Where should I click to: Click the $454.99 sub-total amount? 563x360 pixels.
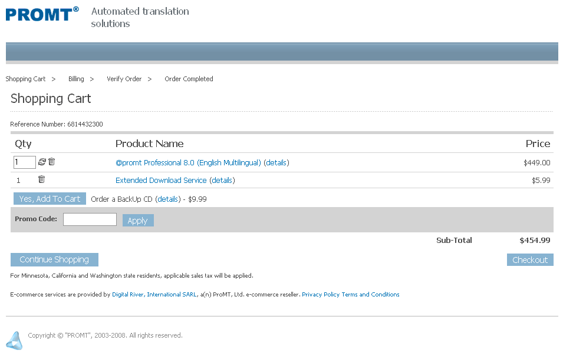[535, 241]
